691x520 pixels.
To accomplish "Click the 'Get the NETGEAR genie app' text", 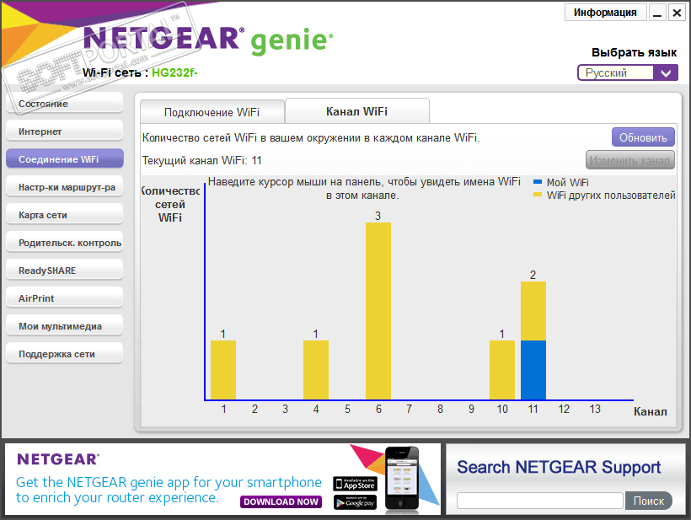I will [169, 490].
